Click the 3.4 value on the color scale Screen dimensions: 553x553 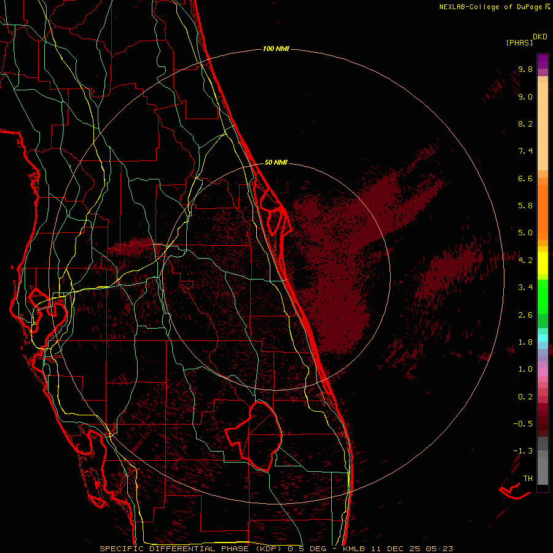(x=525, y=288)
